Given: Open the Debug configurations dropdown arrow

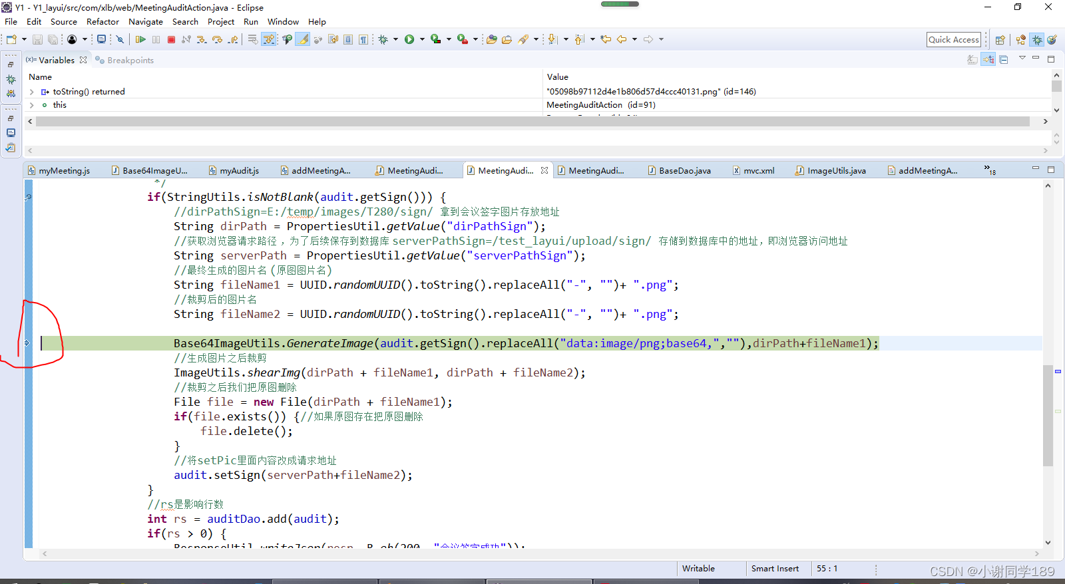Looking at the screenshot, I should (395, 39).
